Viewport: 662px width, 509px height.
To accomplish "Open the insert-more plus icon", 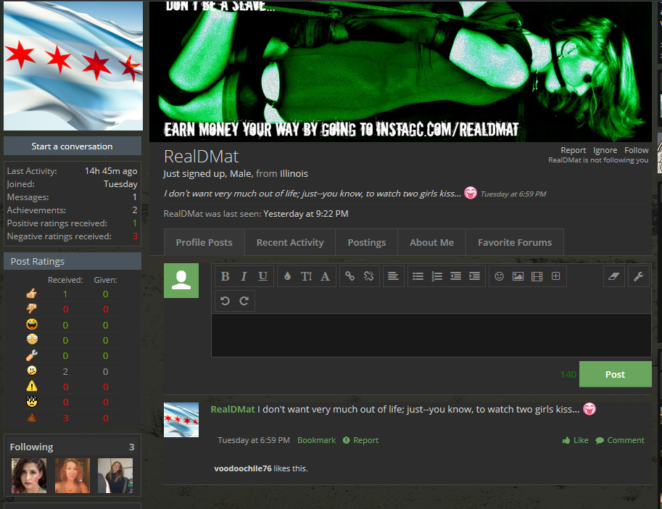I will tap(555, 276).
